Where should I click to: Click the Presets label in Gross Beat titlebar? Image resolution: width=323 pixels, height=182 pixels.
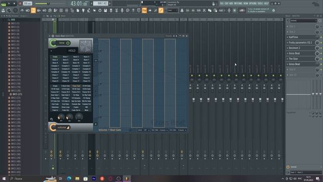tap(169, 36)
